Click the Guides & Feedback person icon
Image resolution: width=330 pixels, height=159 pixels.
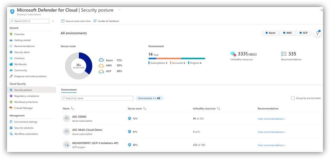coord(95,21)
